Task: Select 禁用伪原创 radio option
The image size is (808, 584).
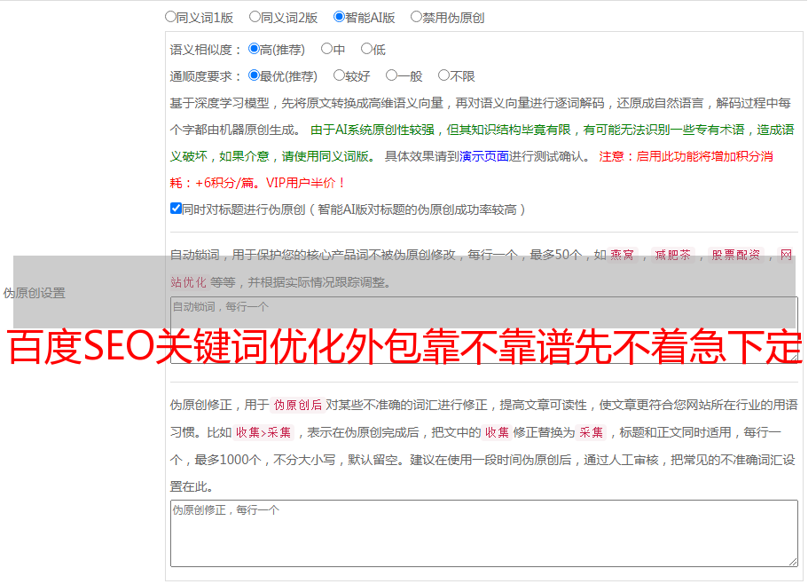Action: point(416,17)
